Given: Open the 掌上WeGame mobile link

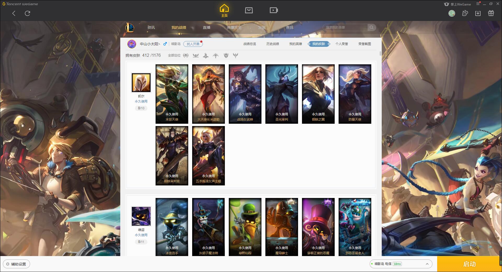Looking at the screenshot, I should pyautogui.click(x=458, y=4).
